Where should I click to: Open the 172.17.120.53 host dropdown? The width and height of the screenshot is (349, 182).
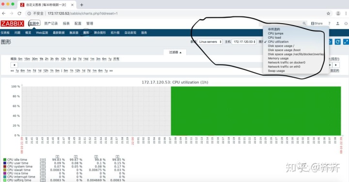244,42
